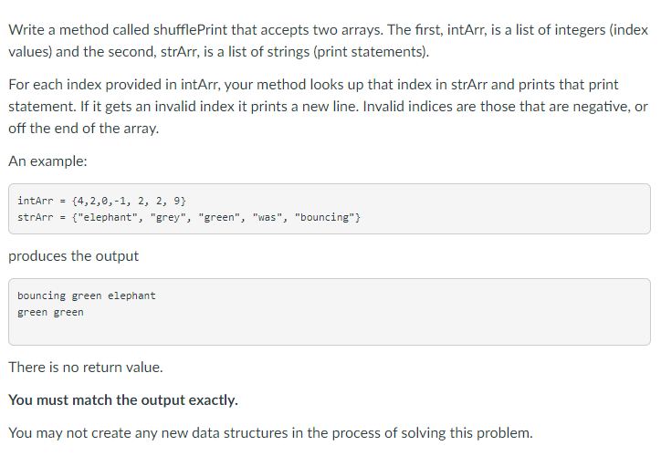The image size is (661, 456).
Task: Click the 'There is no return value.' sentence
Action: coord(86,368)
